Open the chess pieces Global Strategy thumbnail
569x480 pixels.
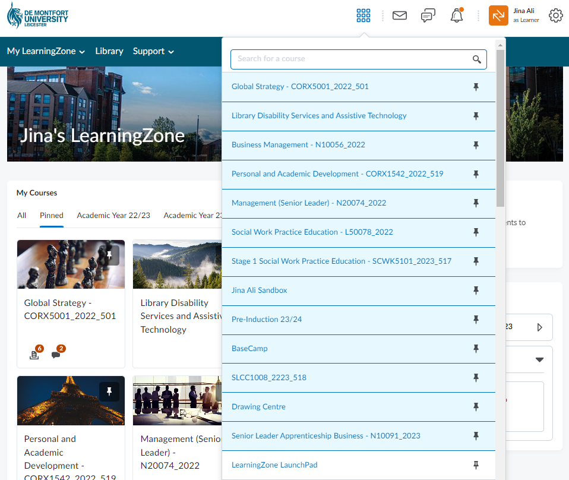(x=71, y=264)
